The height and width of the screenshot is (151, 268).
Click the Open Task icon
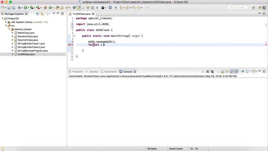pos(62,8)
